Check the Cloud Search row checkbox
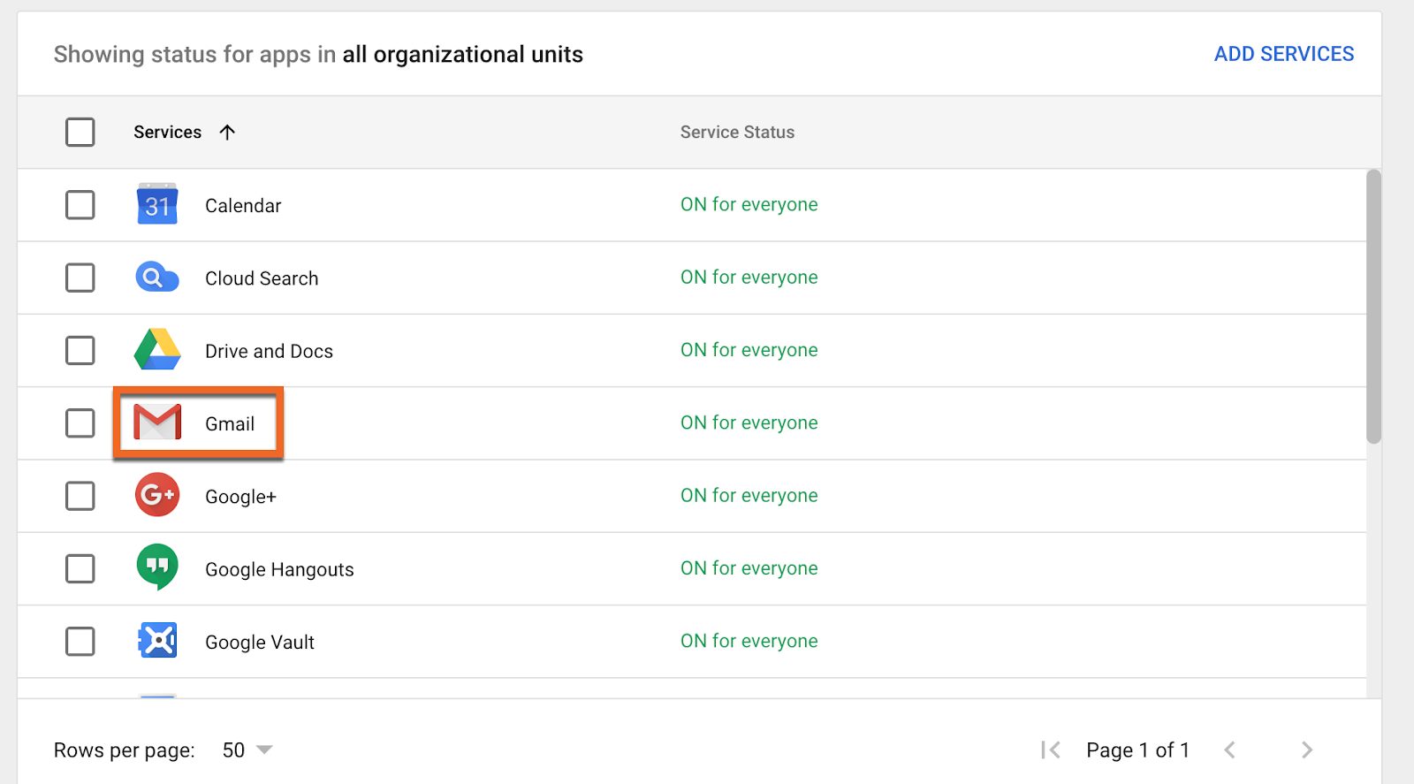Screen dimensions: 1414x784 point(80,278)
